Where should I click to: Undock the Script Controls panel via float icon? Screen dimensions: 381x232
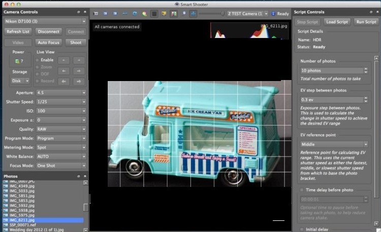click(x=371, y=12)
